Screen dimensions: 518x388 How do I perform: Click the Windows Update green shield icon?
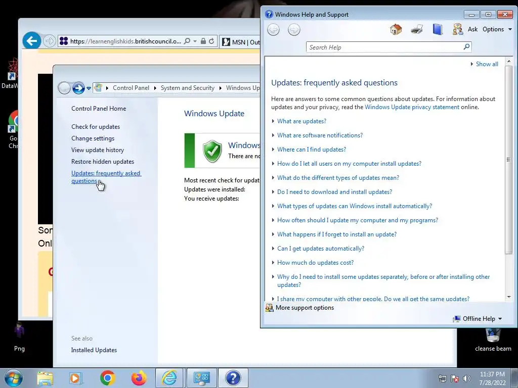[212, 151]
